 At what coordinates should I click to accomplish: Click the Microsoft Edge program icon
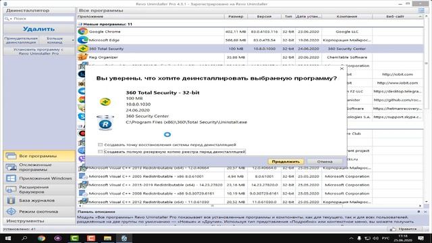pyautogui.click(x=82, y=40)
